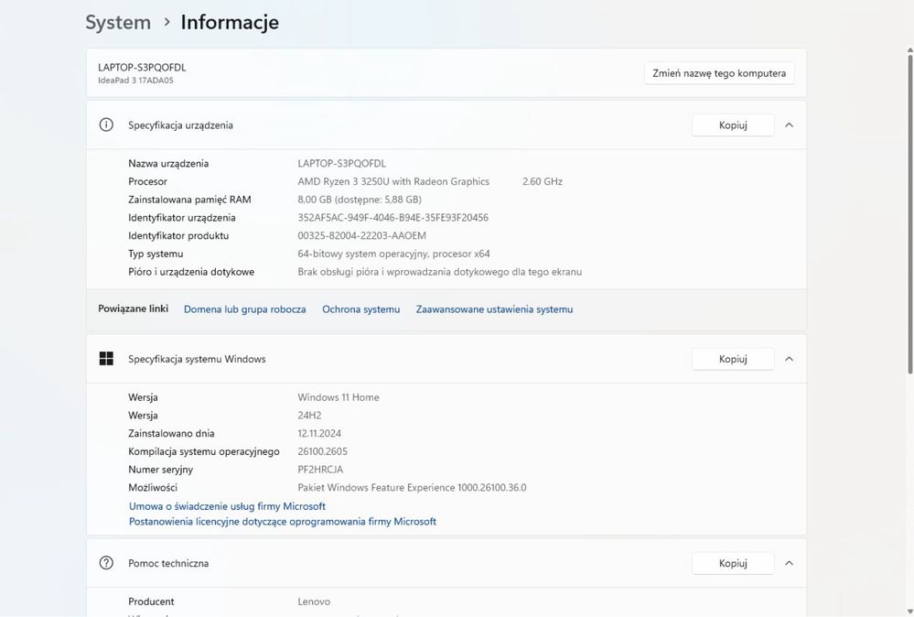Screen dimensions: 914x617
Task: Click the Typ systemu label
Action: click(156, 254)
